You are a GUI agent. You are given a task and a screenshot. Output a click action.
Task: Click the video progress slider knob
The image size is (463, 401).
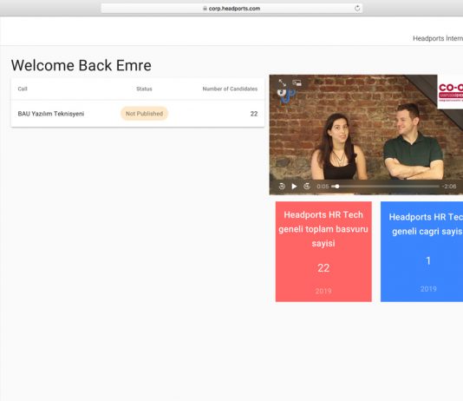point(337,186)
